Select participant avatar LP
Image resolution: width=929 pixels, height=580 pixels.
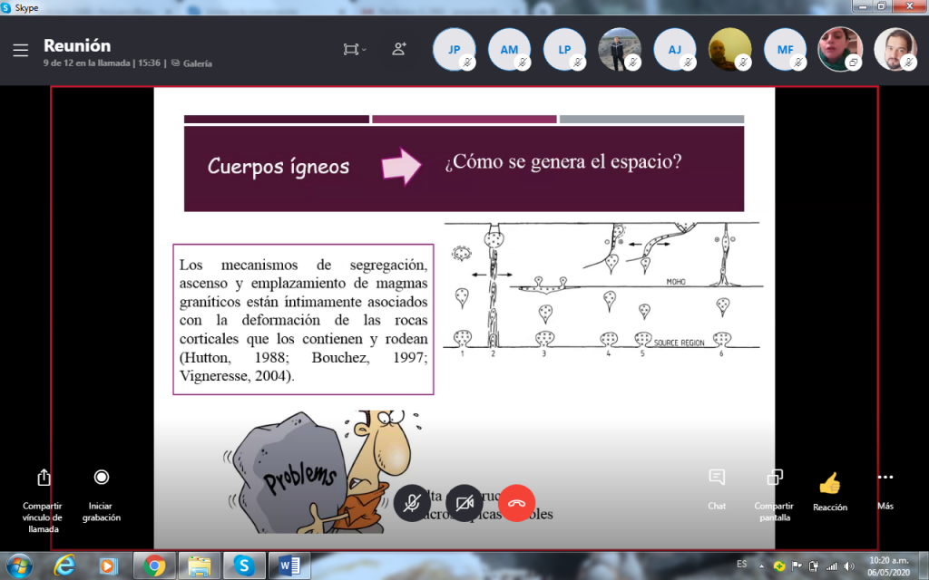(564, 50)
